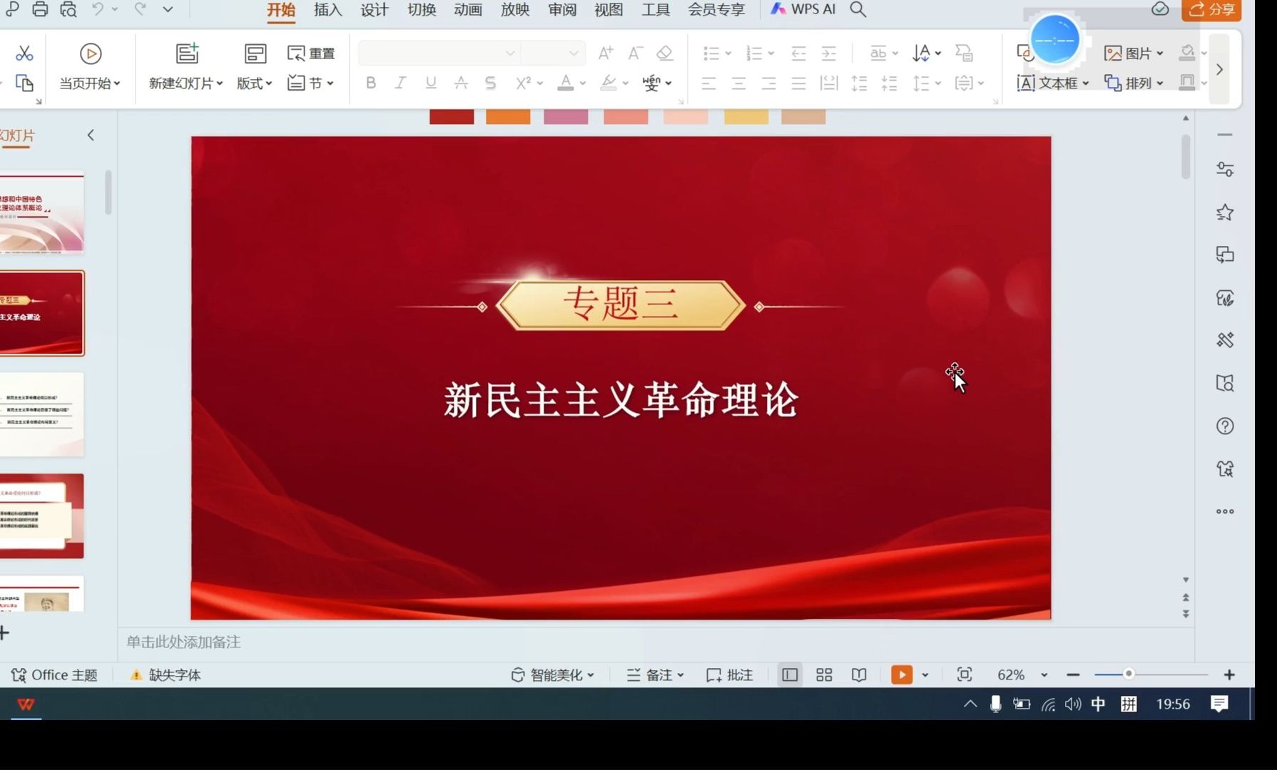
Task: Click the Reset (重置) button
Action: 311,53
